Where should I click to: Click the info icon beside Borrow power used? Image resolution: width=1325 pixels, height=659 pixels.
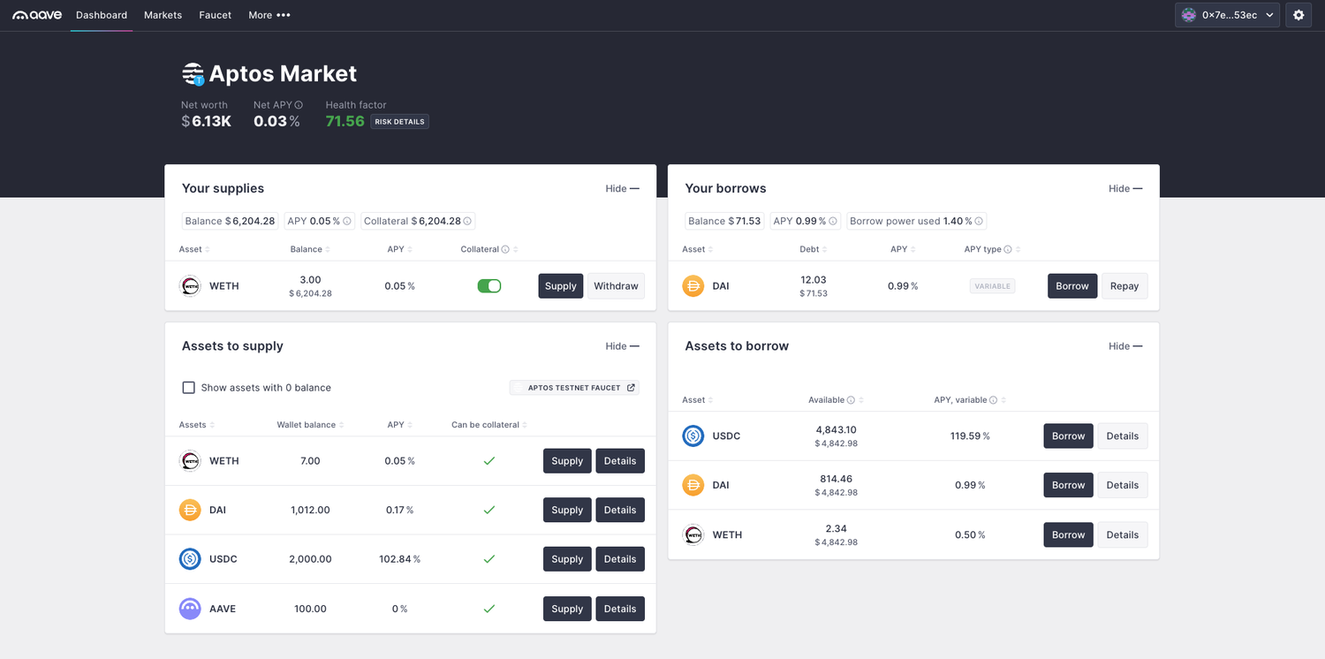pyautogui.click(x=979, y=222)
